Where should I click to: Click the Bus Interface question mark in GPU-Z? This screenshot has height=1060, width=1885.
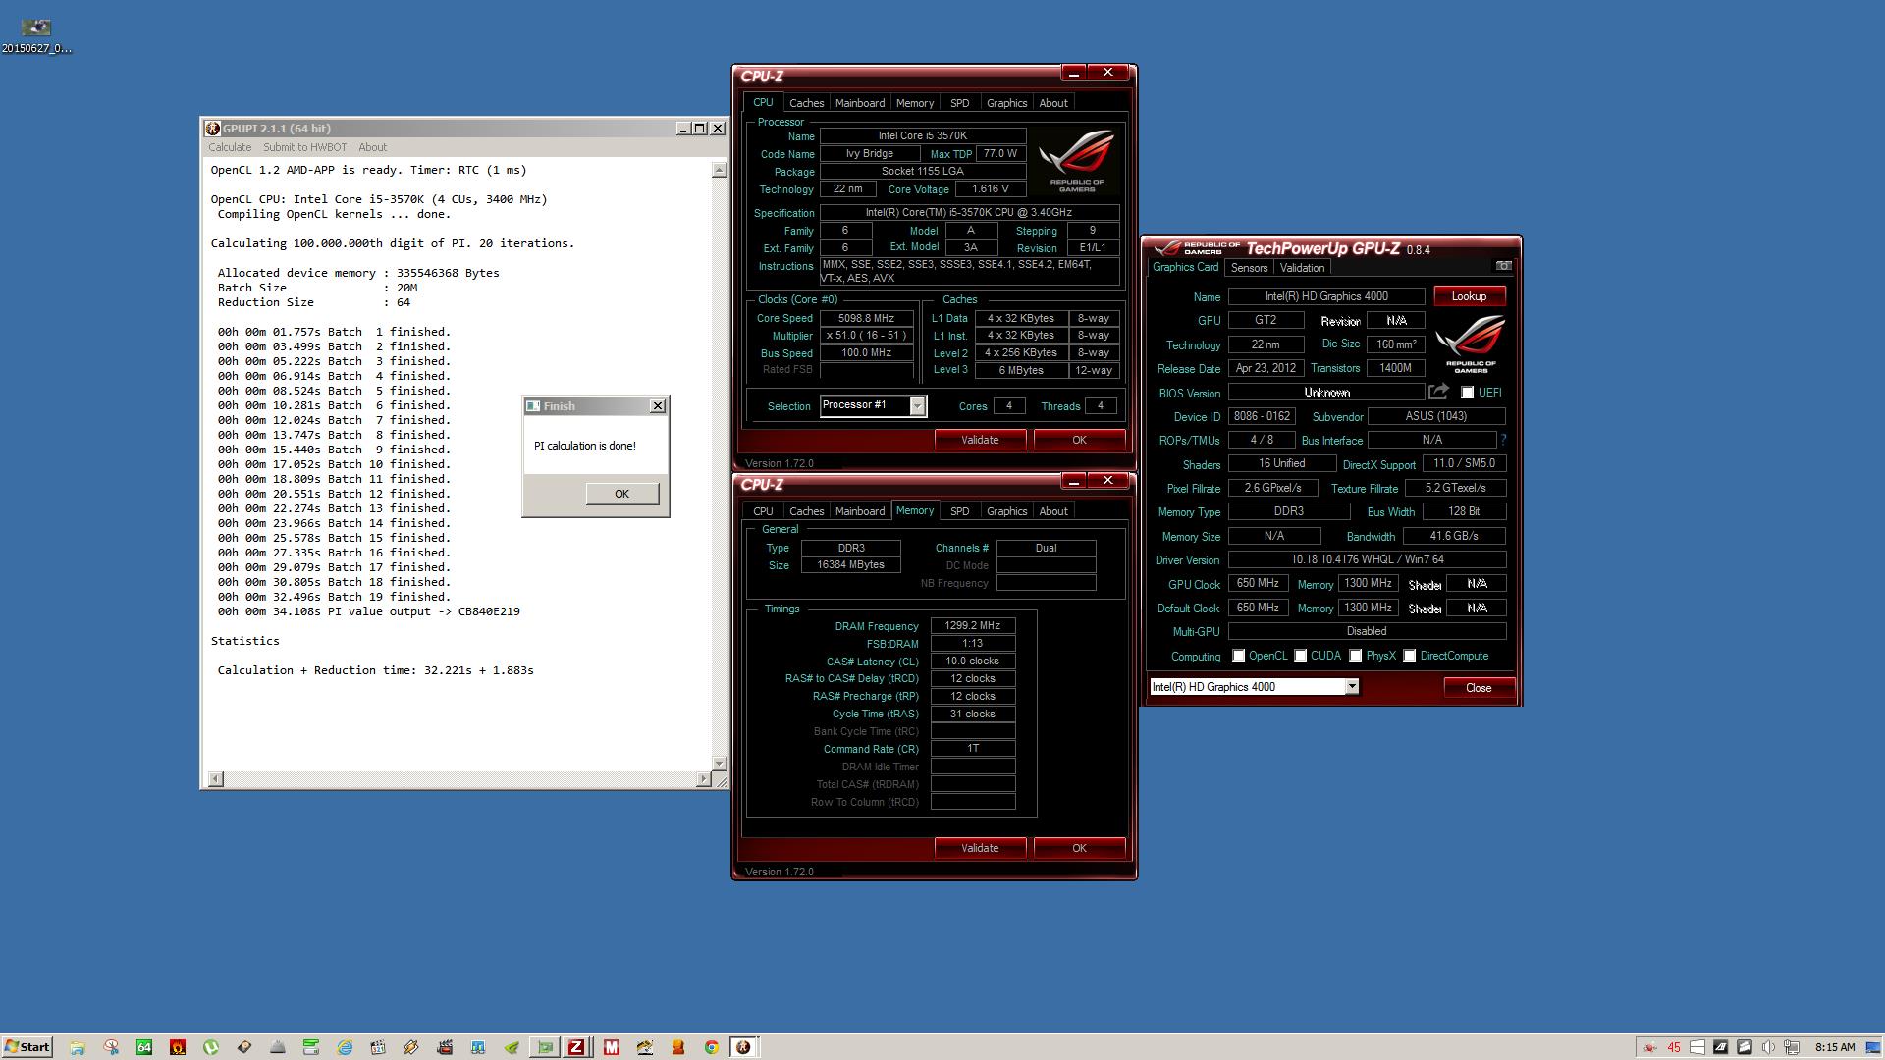click(x=1503, y=440)
